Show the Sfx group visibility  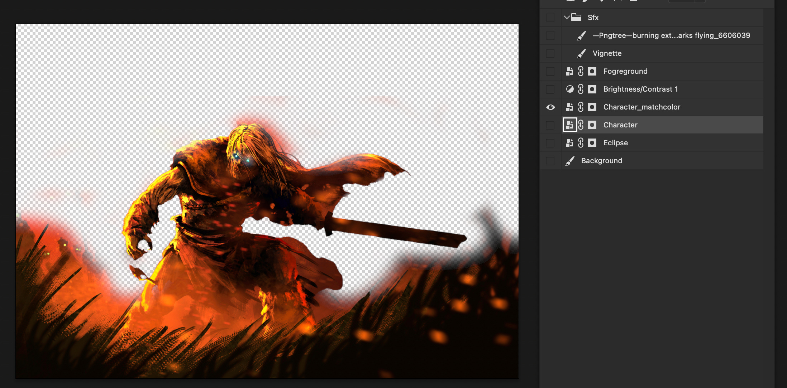coord(550,18)
